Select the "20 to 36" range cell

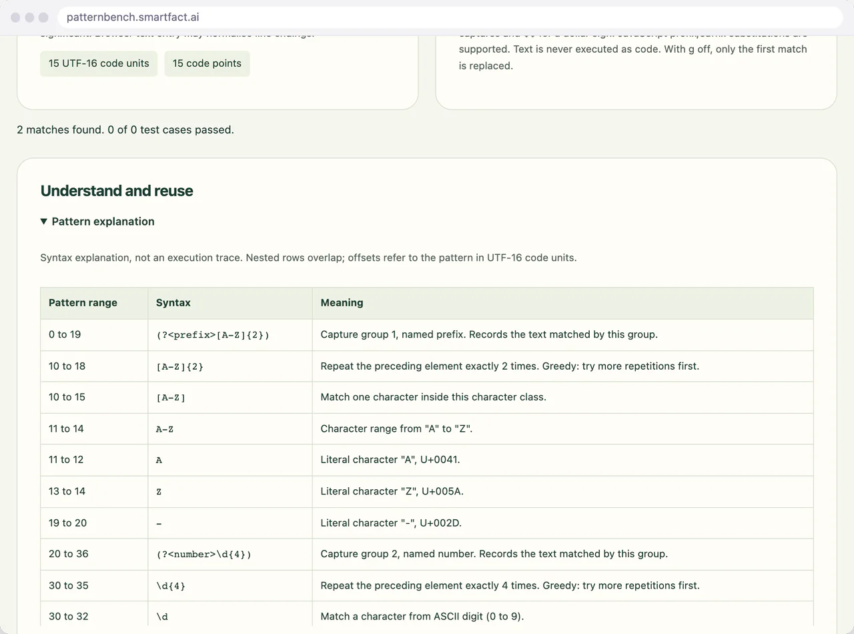tap(94, 554)
